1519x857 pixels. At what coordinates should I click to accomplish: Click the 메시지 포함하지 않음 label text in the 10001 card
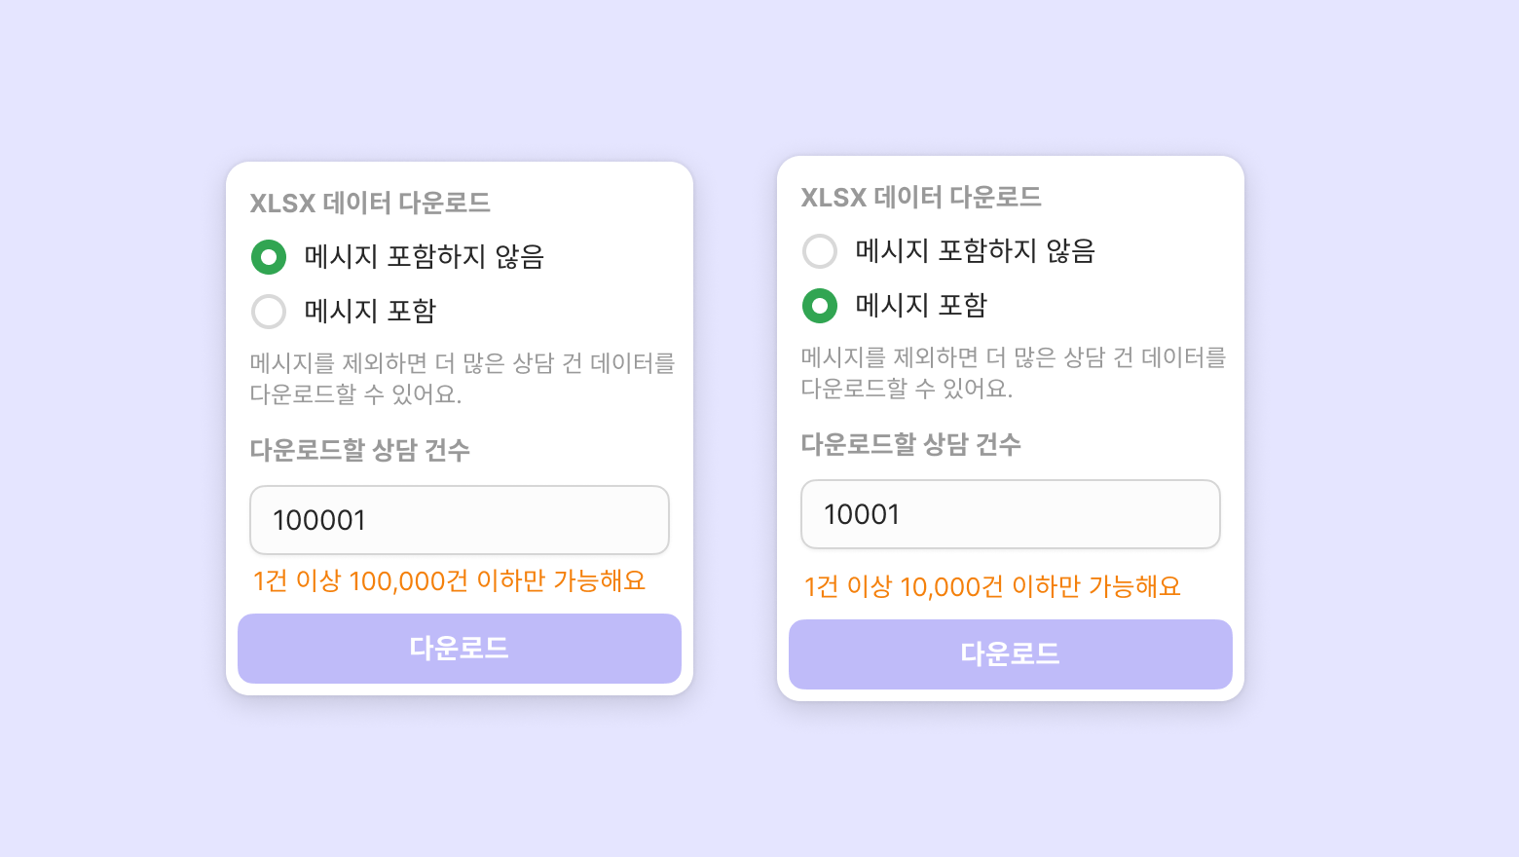[x=975, y=251]
